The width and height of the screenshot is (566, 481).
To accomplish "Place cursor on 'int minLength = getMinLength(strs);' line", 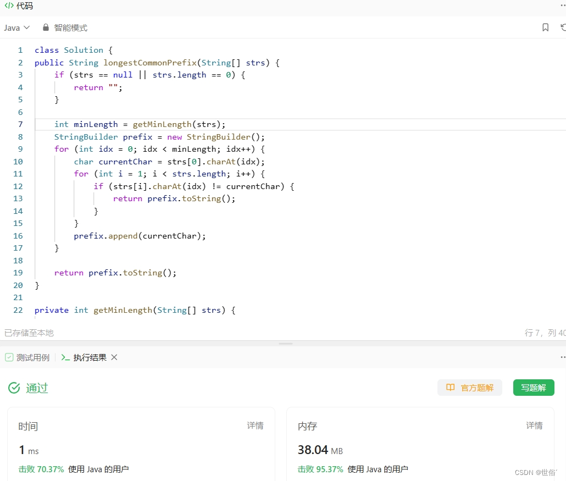I will (x=140, y=124).
